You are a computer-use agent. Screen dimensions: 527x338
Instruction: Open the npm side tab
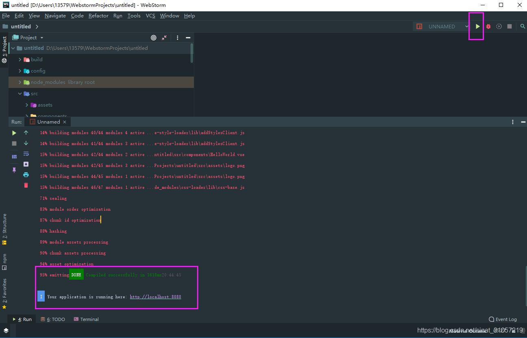pos(4,262)
